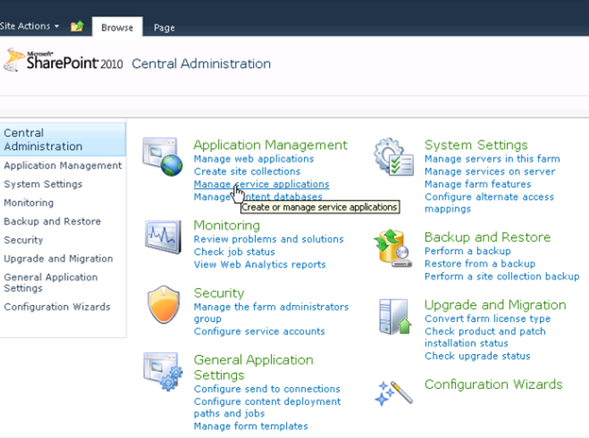
Task: Select Monitoring in the left navigation
Action: [x=29, y=202]
